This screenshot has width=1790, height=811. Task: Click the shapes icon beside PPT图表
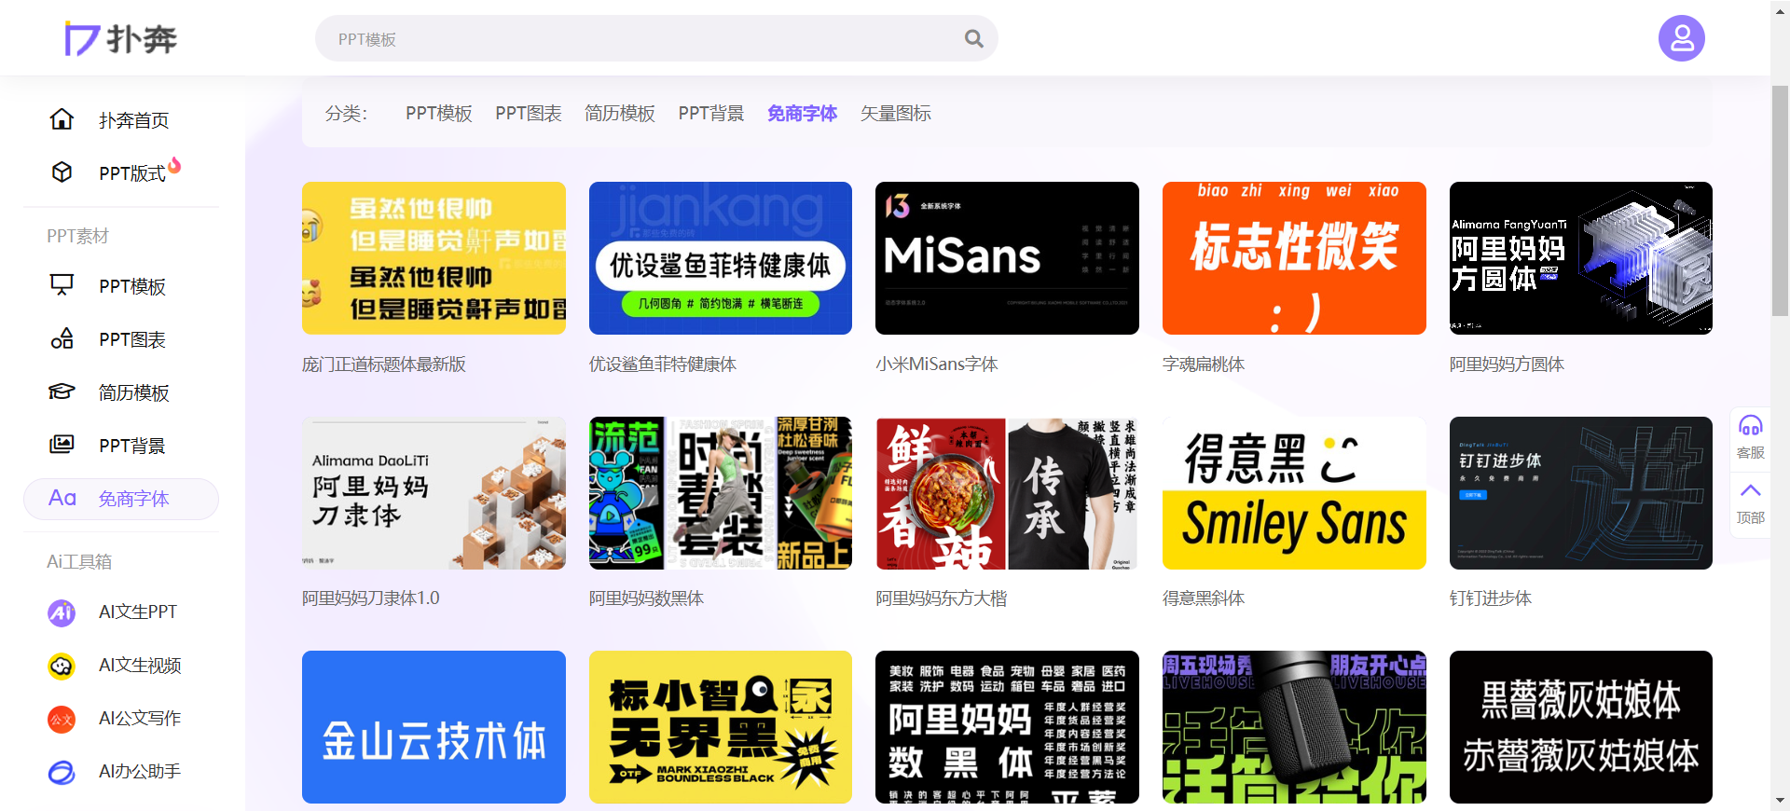click(62, 338)
